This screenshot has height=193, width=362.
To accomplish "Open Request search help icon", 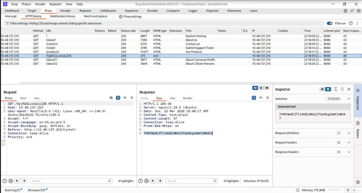I will [x=4, y=181].
